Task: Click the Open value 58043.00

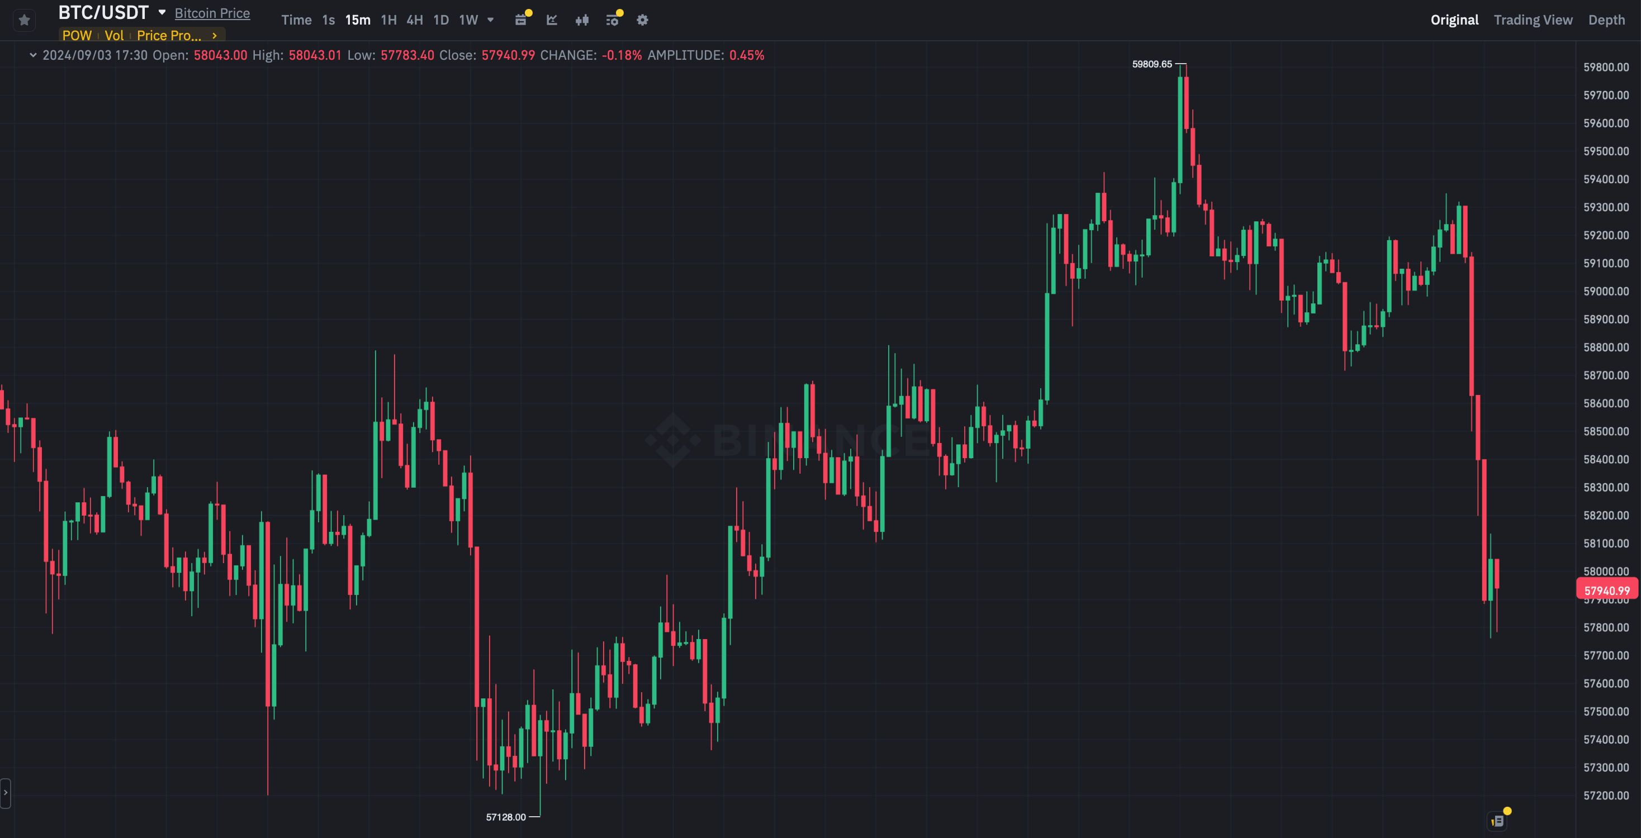Action: [x=220, y=55]
